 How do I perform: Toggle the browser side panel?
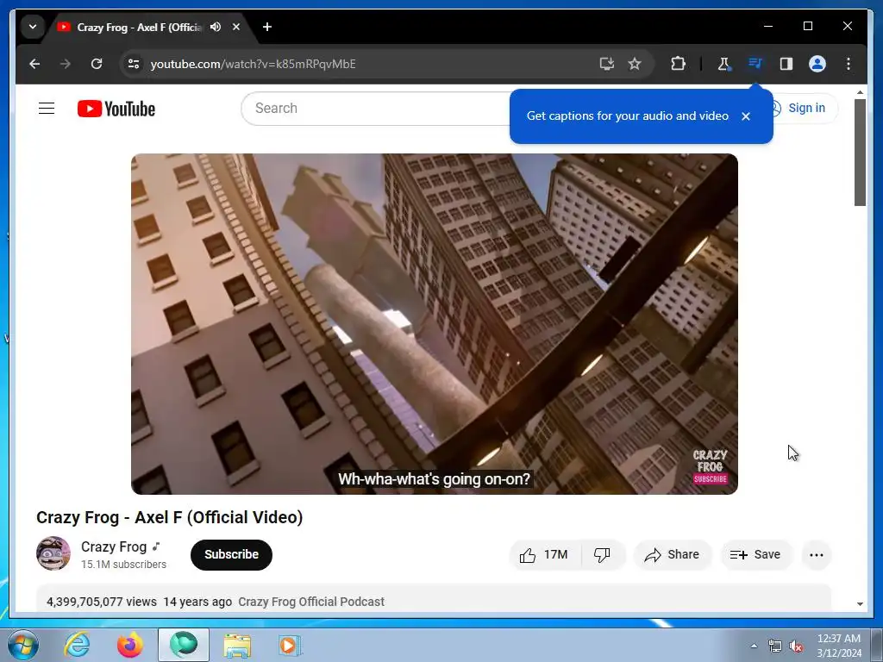786,64
